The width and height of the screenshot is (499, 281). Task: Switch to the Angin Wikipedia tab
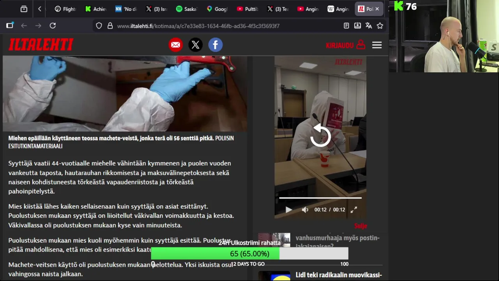(338, 9)
